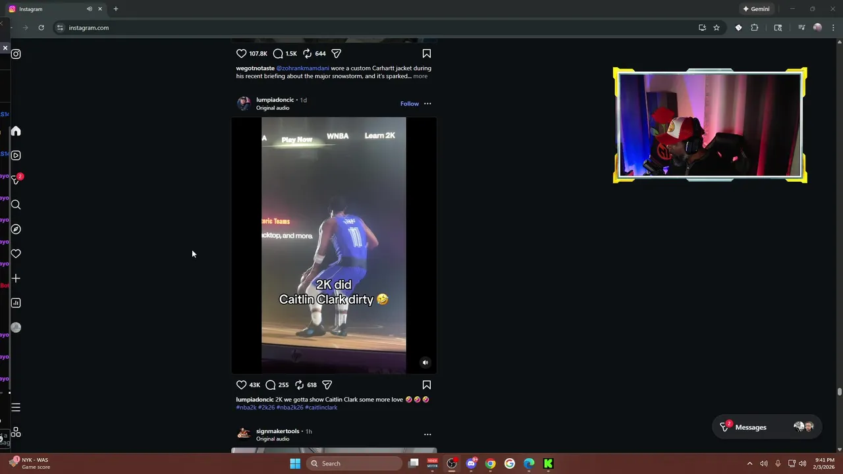This screenshot has height=474, width=843.
Task: Click lumpiadoncic profile picture
Action: [x=244, y=103]
